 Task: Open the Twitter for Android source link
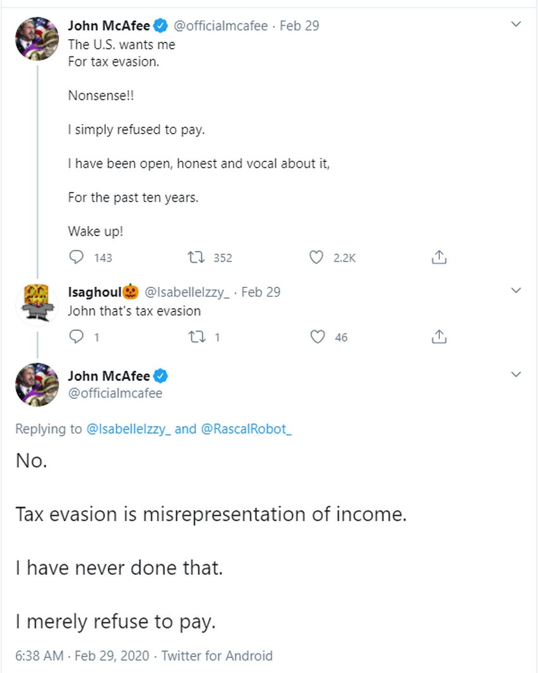click(x=216, y=655)
